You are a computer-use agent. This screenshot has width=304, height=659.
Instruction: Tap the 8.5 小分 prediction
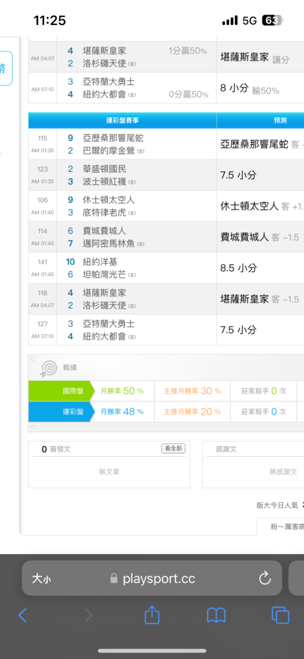point(238,268)
